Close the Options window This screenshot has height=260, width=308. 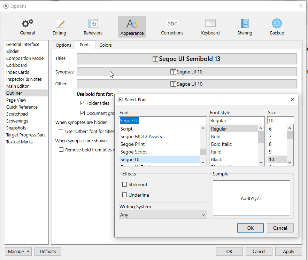pyautogui.click(x=301, y=6)
